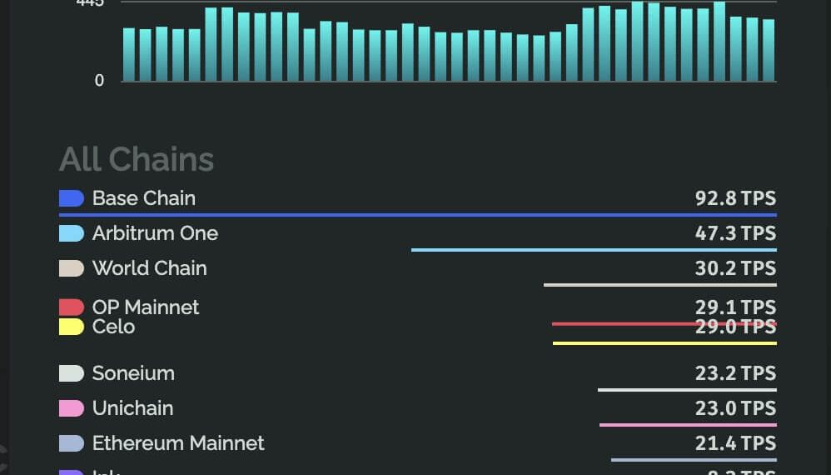Viewport: 831px width, 475px height.
Task: Click the 92.8 TPS value
Action: click(x=735, y=198)
